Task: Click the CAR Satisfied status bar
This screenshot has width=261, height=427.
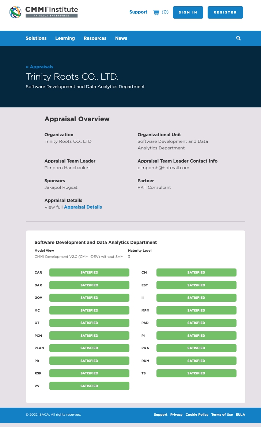Action: 89,272
